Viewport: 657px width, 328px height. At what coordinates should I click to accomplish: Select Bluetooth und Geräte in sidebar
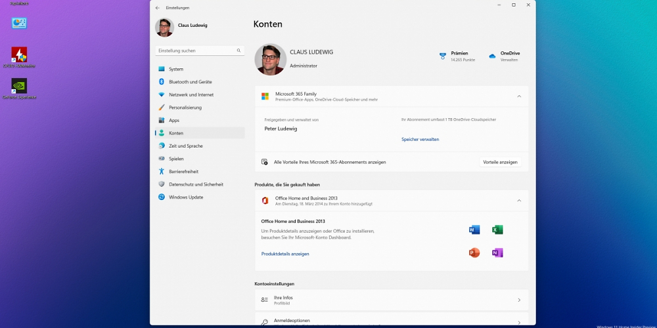tap(200, 82)
